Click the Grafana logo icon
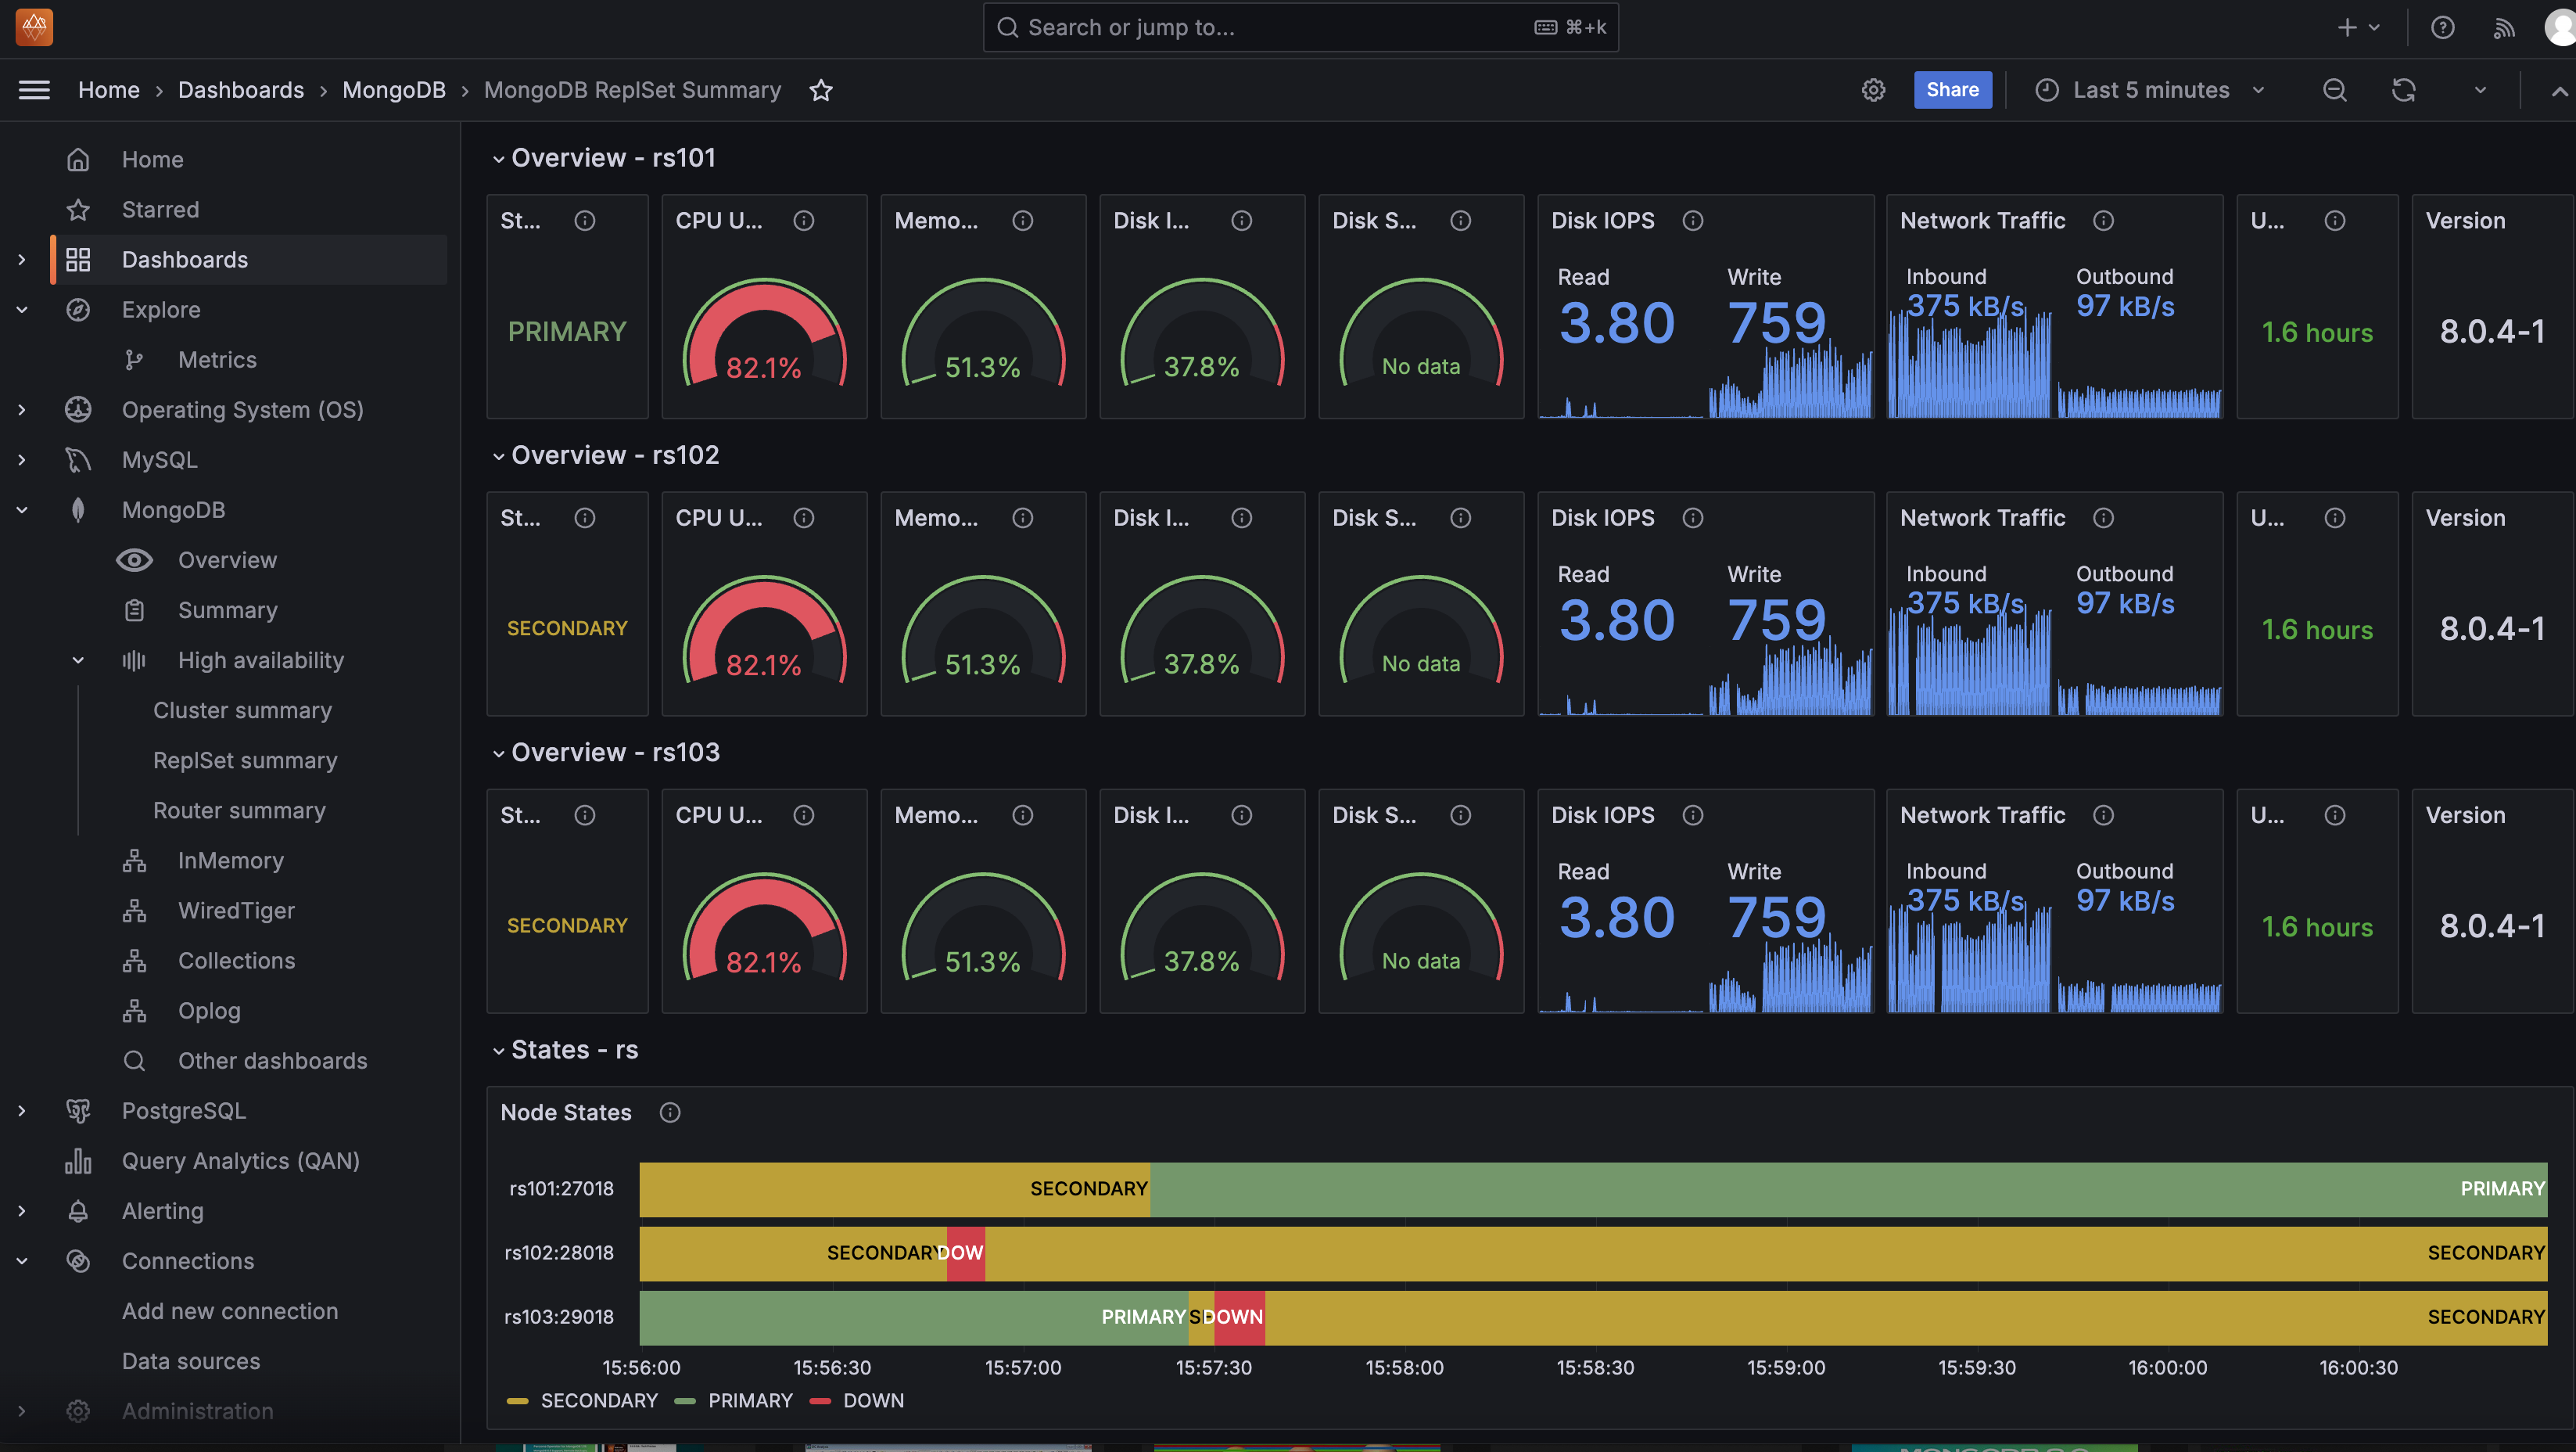Screen dimensions: 2576x1452 (34, 27)
